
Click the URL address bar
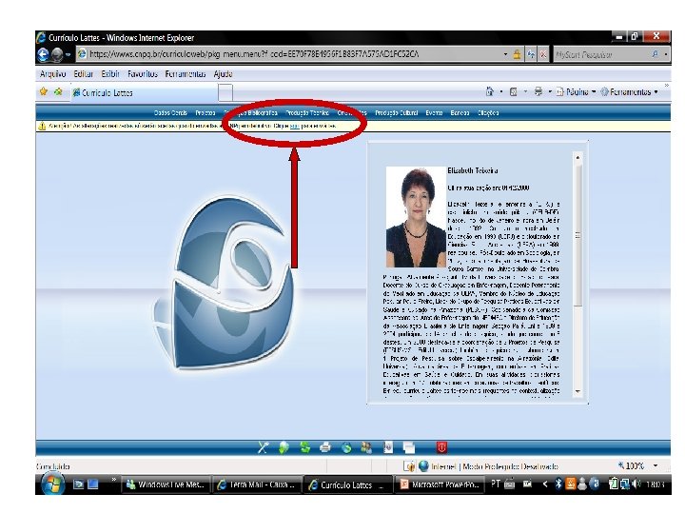[288, 54]
